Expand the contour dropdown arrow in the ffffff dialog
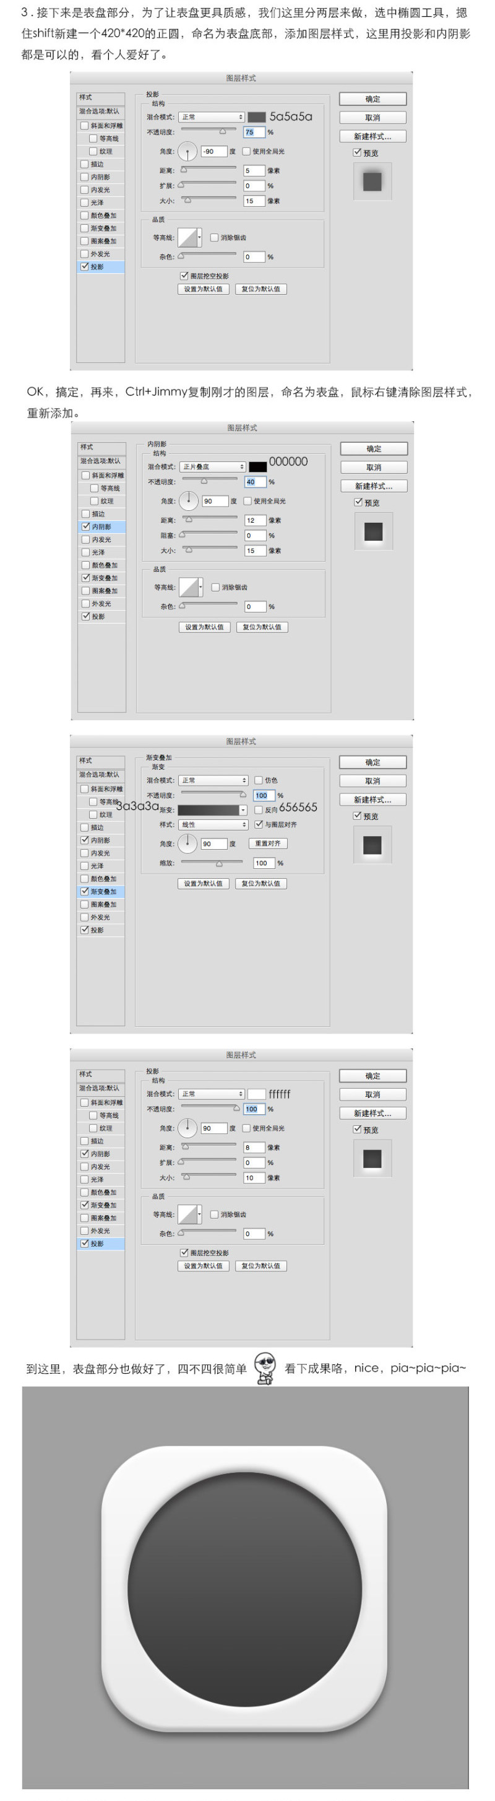495x1801 pixels. click(200, 1214)
